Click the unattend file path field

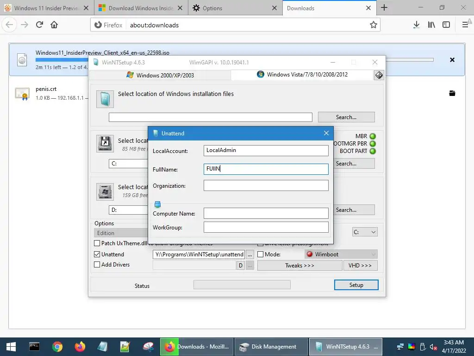199,254
